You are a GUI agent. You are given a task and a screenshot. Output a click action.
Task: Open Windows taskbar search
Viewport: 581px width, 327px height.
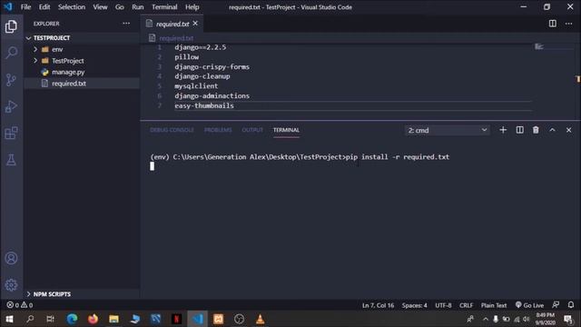[x=30, y=319]
